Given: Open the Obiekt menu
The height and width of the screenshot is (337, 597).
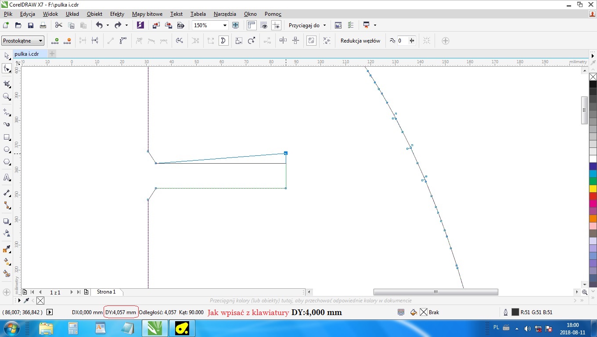Looking at the screenshot, I should pos(94,14).
